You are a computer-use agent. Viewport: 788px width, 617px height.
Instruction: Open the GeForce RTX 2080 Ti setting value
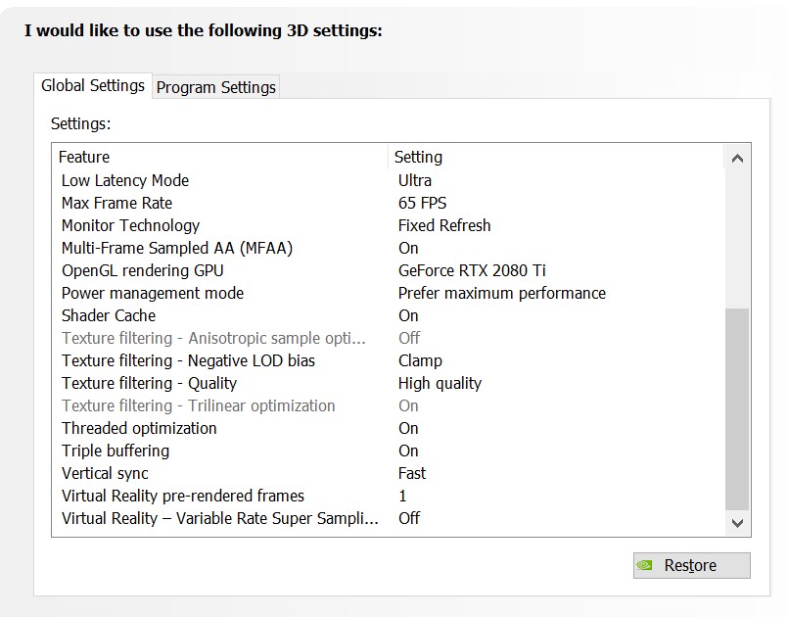coord(472,270)
